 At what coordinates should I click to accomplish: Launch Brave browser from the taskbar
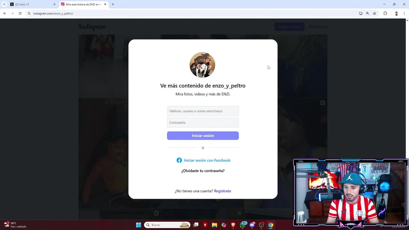click(233, 225)
